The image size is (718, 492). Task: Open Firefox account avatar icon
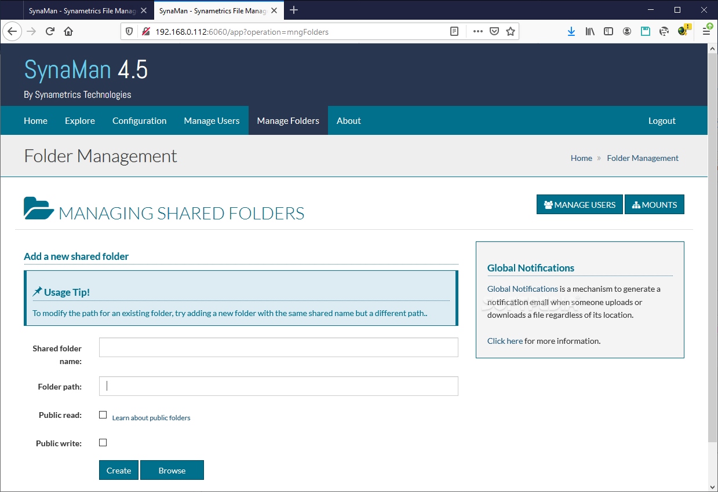(x=627, y=31)
